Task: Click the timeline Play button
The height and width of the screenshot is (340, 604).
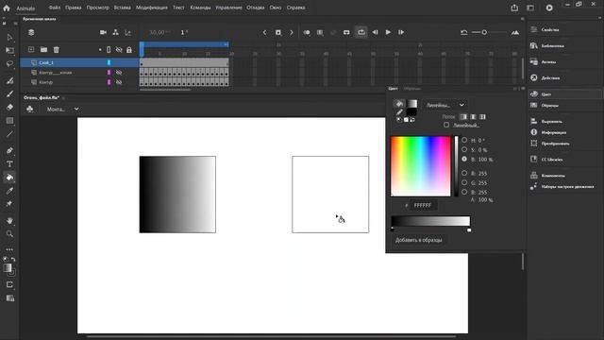Action: pyautogui.click(x=388, y=32)
